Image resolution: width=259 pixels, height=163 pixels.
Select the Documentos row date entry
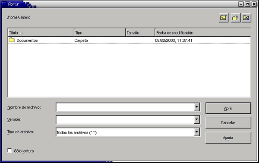click(x=174, y=41)
